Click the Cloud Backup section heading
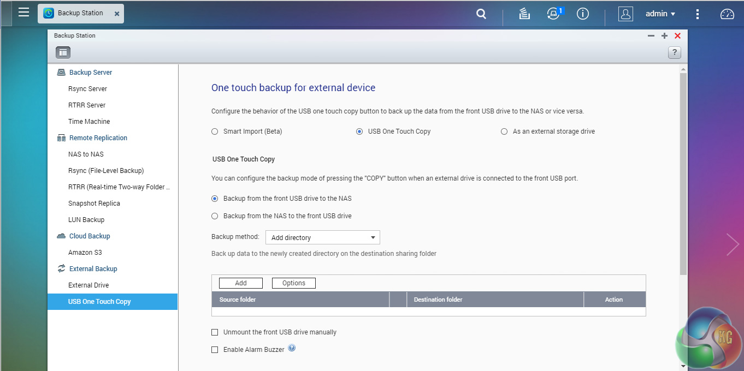Image resolution: width=744 pixels, height=371 pixels. pyautogui.click(x=90, y=236)
